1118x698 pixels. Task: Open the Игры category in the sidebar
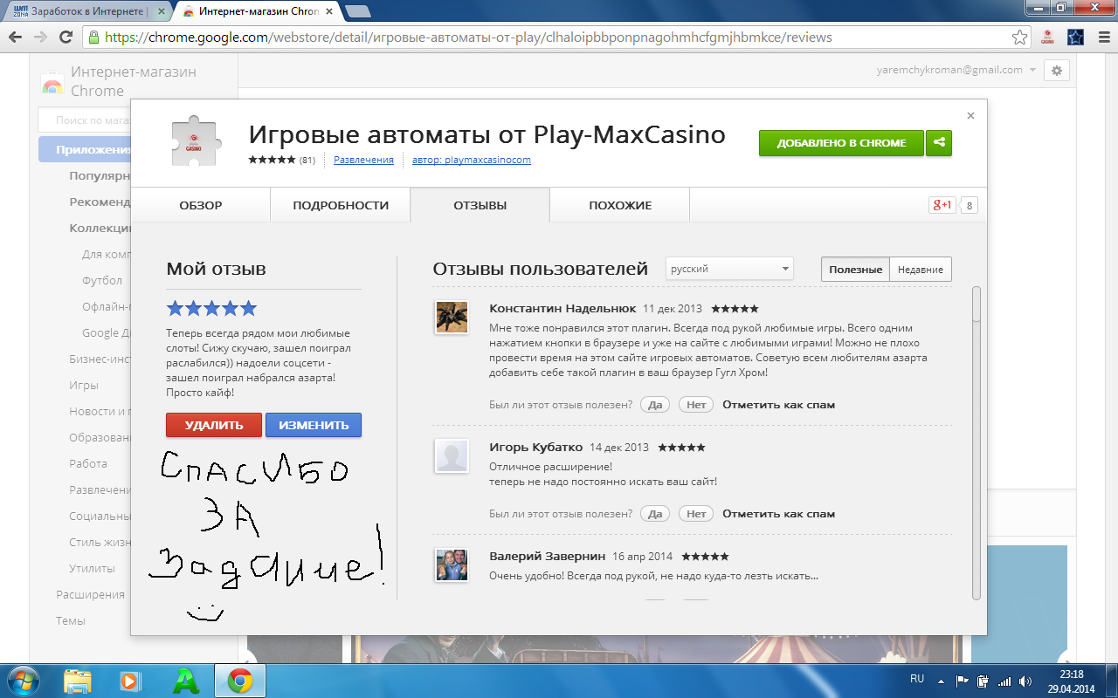tap(84, 385)
